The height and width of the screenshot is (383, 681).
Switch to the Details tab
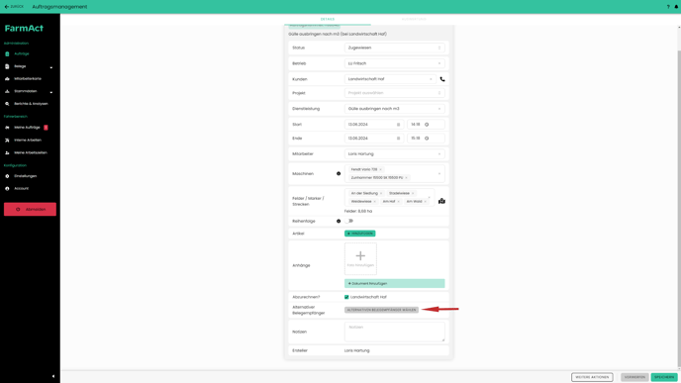[x=328, y=19]
